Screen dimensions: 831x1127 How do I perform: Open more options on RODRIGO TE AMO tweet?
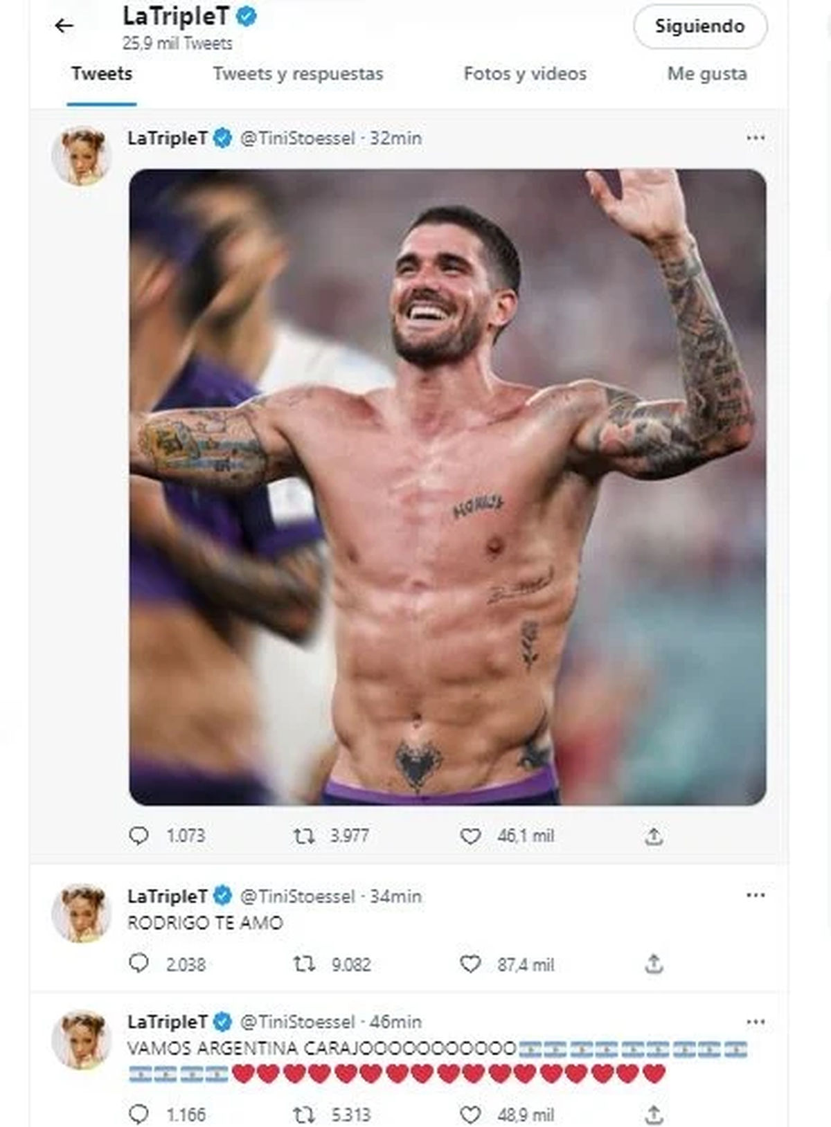756,896
